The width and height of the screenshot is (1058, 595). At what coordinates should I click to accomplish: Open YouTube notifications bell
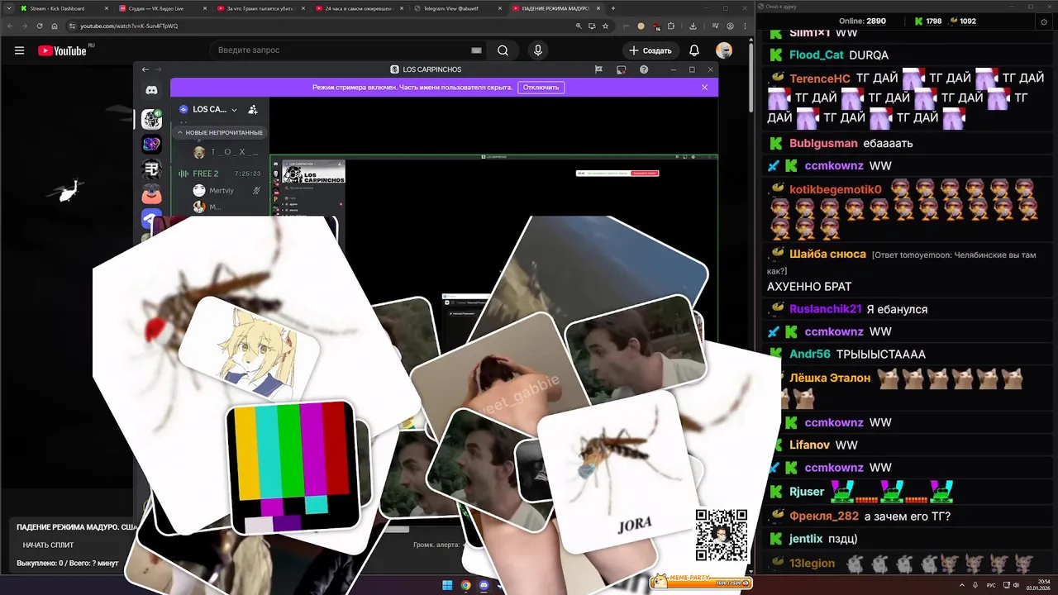(x=694, y=50)
